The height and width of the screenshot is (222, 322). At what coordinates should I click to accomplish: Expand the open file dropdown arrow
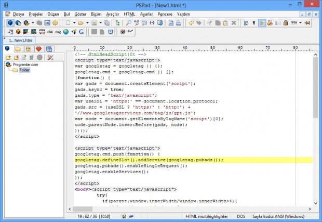(87, 23)
